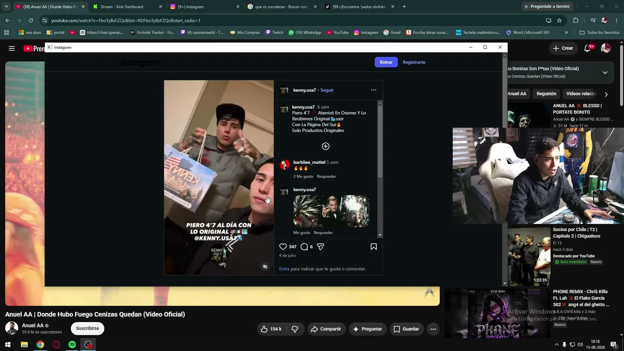Open Opera browser from the taskbar

[x=56, y=345]
